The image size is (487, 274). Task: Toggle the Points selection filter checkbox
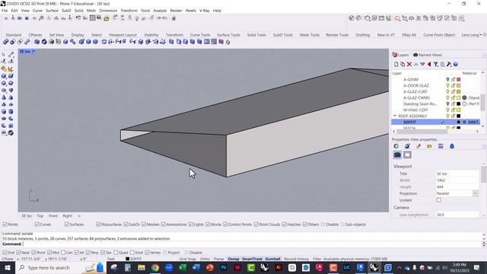pos(5,225)
